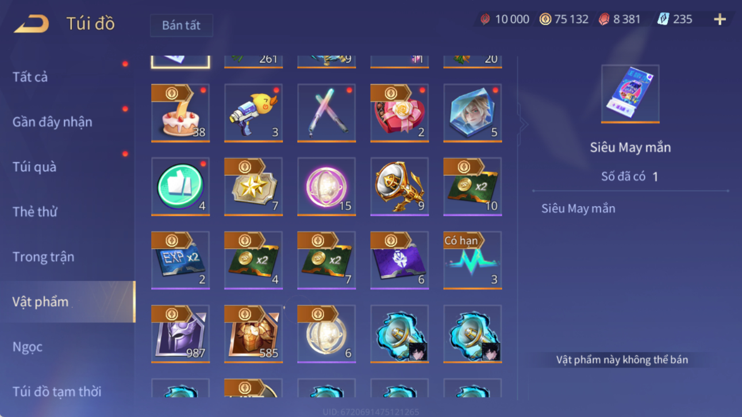Click the plus icon to add currency
This screenshot has height=417, width=742.
coord(720,20)
